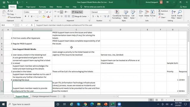Screen dimensions: 190x107
Task: Toggle Bold formatting
Action: pyautogui.click(x=26, y=16)
